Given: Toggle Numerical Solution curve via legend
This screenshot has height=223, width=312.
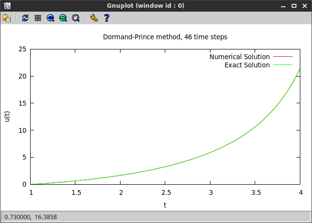Looking at the screenshot, I should click(x=239, y=57).
